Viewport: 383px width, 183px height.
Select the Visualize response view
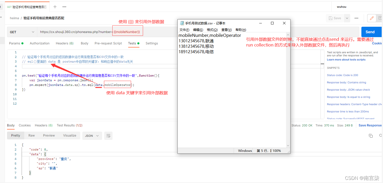click(x=70, y=135)
